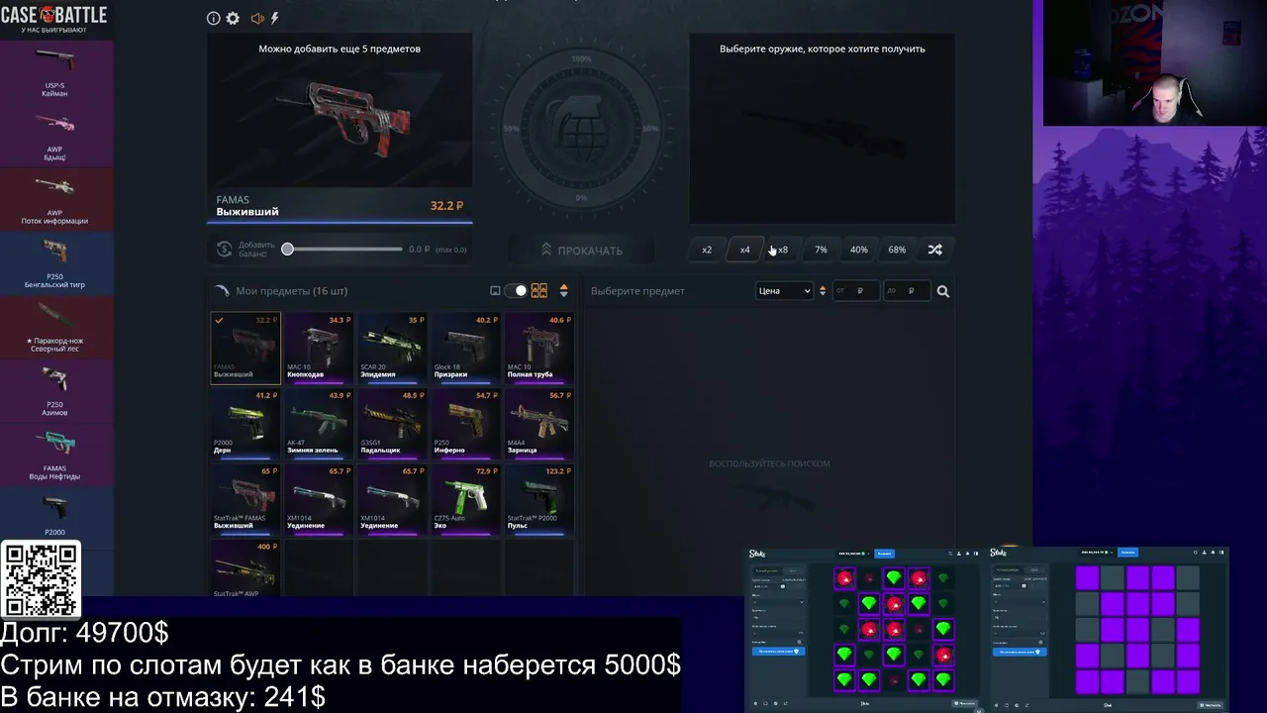Click the ПРОКАЧАТЬ upgrade button
The image size is (1267, 713).
581,251
